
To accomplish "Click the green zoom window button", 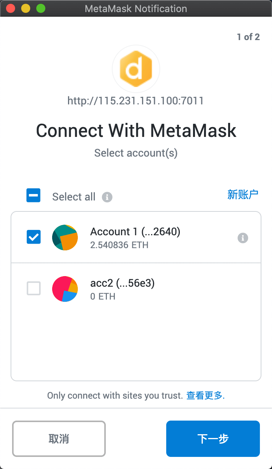I will click(x=41, y=8).
